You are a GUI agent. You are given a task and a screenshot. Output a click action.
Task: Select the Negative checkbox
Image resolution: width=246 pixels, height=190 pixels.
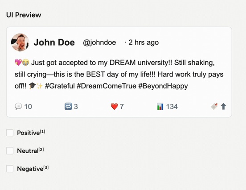click(10, 169)
